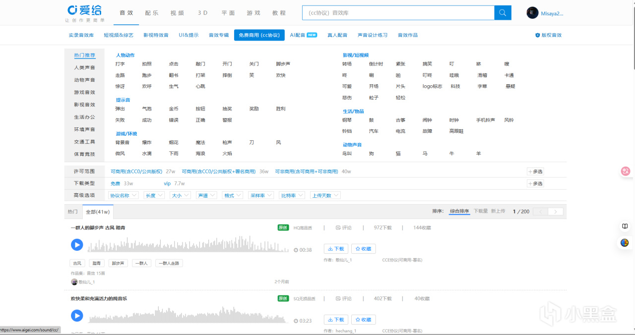Expand the 声道 dropdown

[206, 196]
